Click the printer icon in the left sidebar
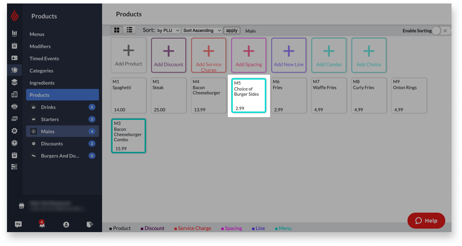This screenshot has width=462, height=246. tap(14, 106)
